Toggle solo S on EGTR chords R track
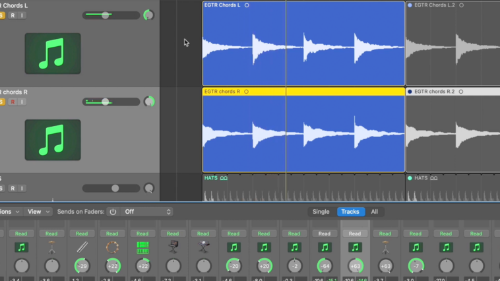Screen dimensions: 500x281 point(2,102)
